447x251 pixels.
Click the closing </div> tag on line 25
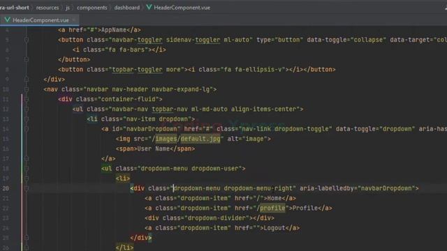click(x=141, y=238)
